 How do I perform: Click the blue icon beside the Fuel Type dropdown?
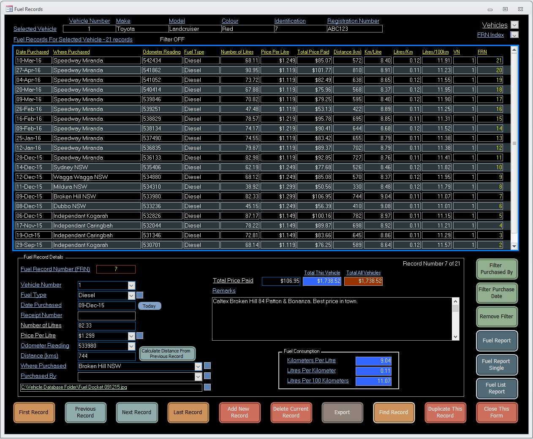coord(140,295)
